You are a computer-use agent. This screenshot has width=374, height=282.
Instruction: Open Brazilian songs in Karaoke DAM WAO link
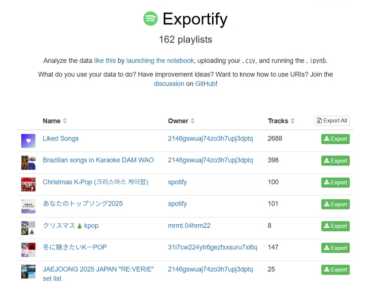(x=98, y=160)
